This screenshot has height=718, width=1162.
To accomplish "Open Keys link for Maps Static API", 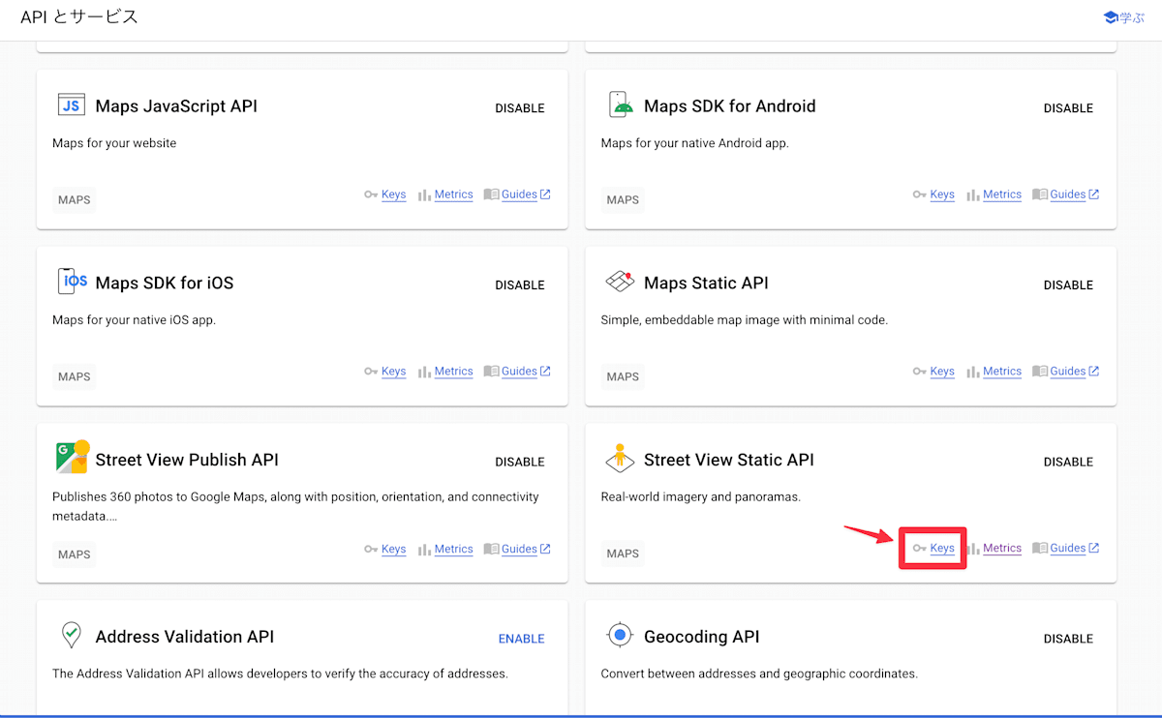I will (942, 372).
